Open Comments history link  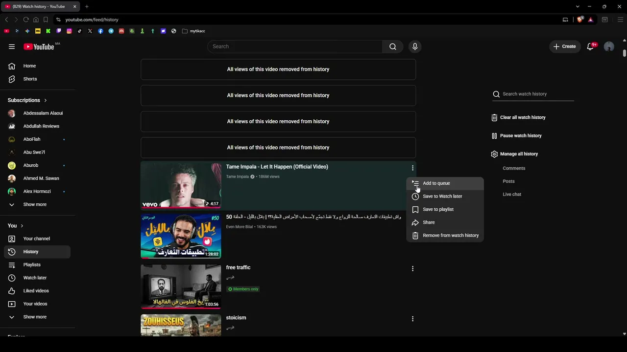point(514,168)
